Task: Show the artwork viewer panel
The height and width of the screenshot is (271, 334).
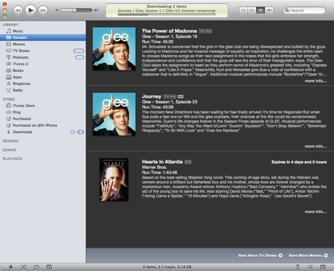Action: [x=49, y=267]
